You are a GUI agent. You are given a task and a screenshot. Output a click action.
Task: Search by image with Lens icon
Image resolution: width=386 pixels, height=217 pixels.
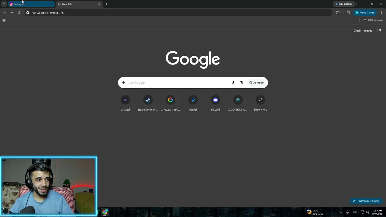click(241, 83)
